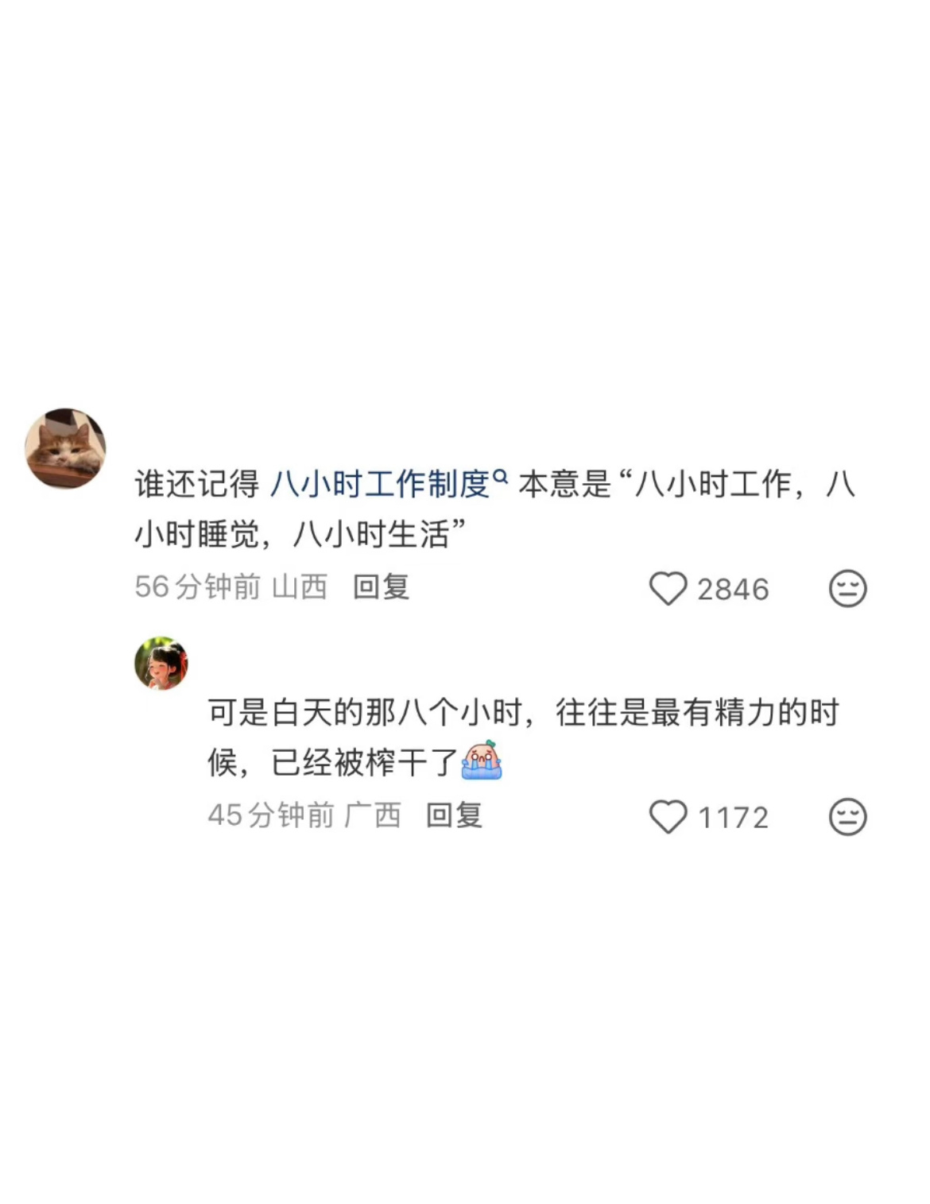930x1204 pixels.
Task: Tap the heart icon beside 1172
Action: coord(668,817)
